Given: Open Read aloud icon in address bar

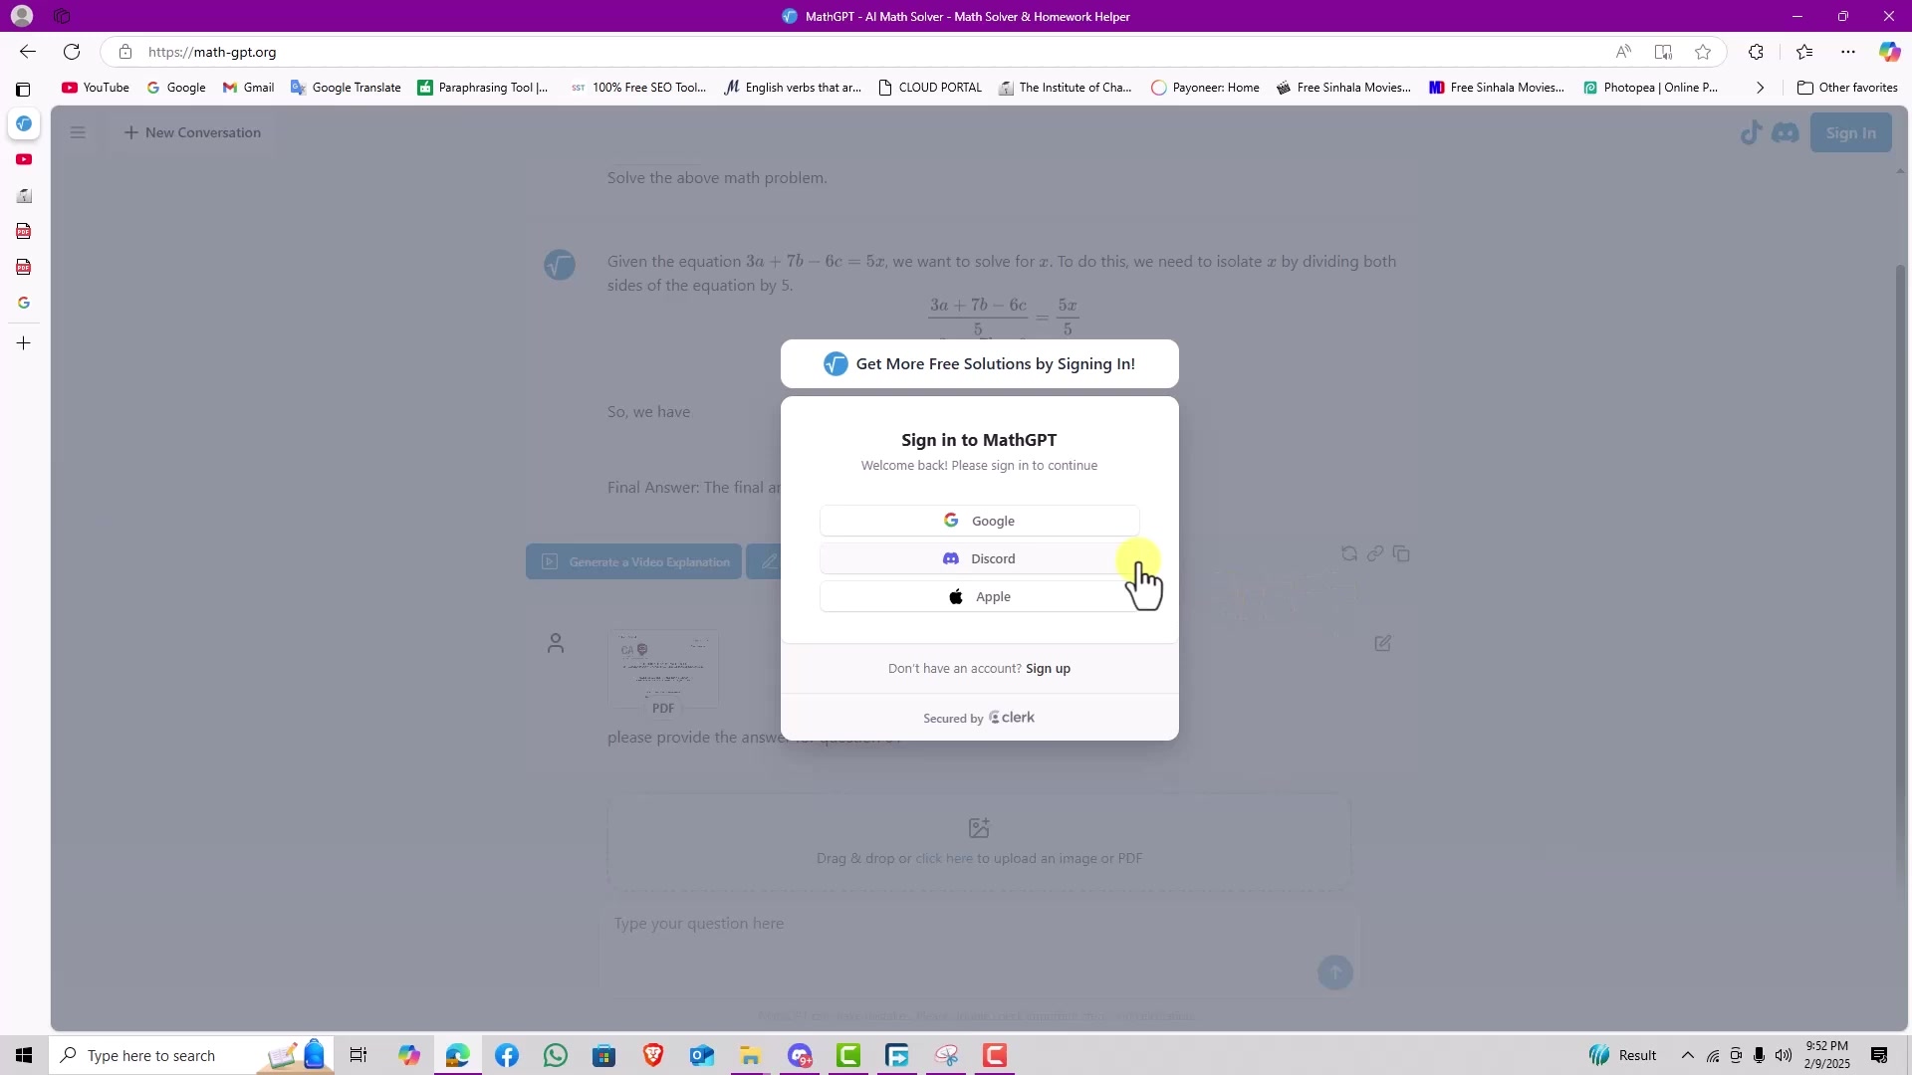Looking at the screenshot, I should coord(1623,52).
